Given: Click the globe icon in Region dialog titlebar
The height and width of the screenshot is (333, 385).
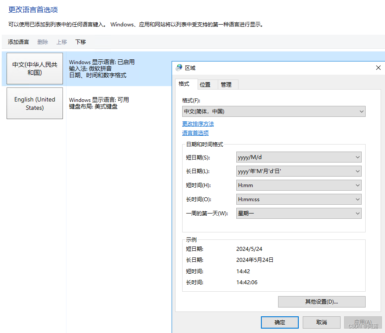Looking at the screenshot, I should point(179,67).
